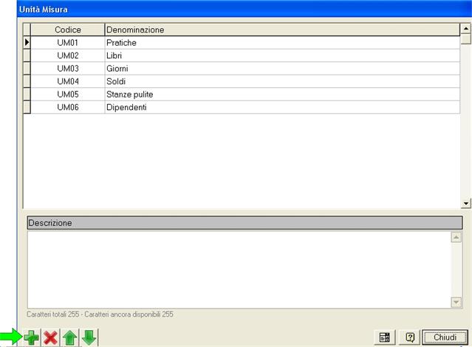This screenshot has width=472, height=347.
Task: Click the red X delete record icon
Action: pos(50,337)
